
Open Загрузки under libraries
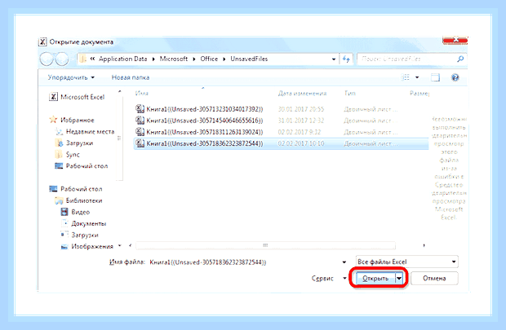click(80, 235)
